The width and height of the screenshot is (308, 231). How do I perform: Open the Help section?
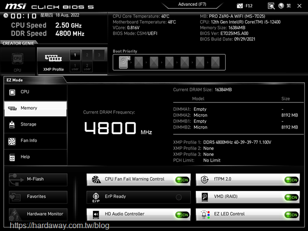coord(36,157)
